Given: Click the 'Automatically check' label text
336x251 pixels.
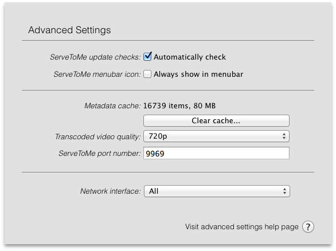Looking at the screenshot, I should [190, 57].
